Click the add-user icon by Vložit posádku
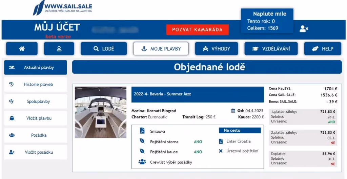 tap(12, 152)
